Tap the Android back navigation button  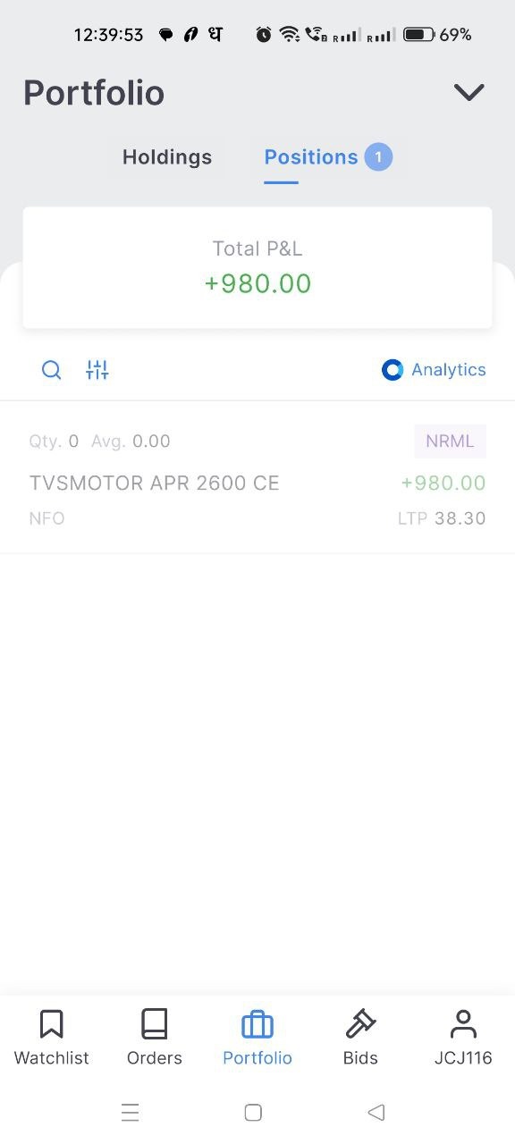click(x=376, y=1113)
